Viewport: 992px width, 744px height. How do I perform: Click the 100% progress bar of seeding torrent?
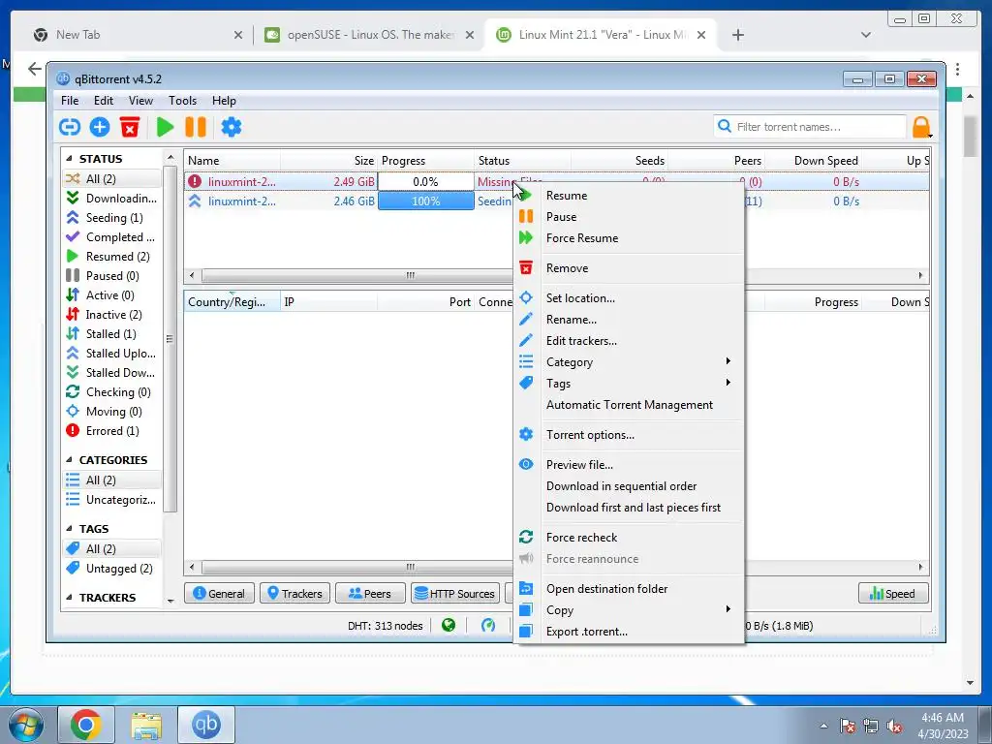point(426,201)
